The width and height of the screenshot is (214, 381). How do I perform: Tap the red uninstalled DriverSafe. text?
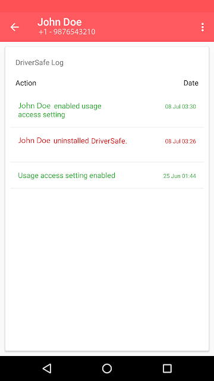click(x=90, y=141)
